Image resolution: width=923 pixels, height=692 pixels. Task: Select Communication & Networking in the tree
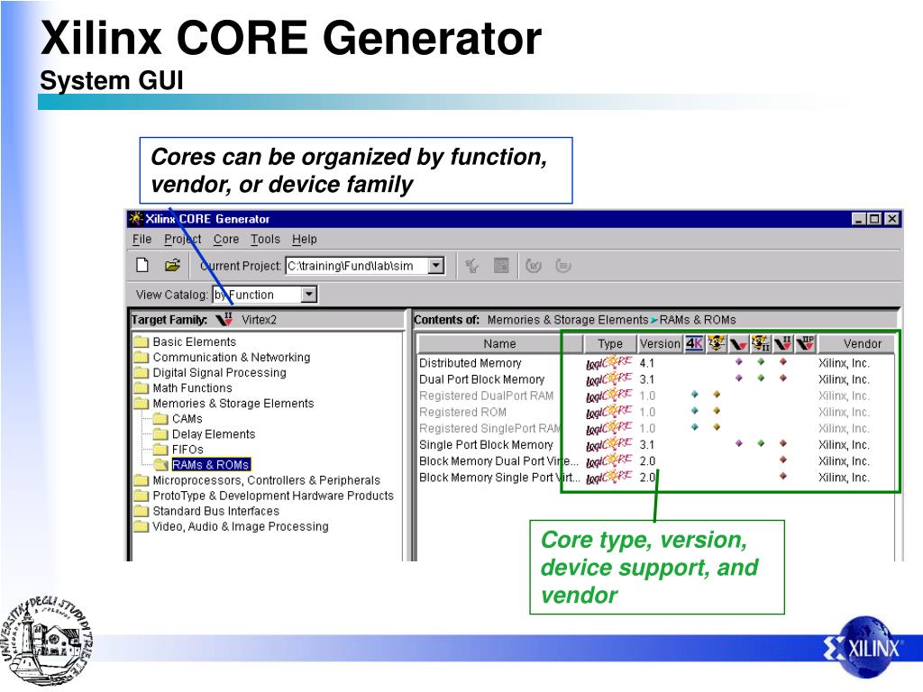pyautogui.click(x=232, y=357)
